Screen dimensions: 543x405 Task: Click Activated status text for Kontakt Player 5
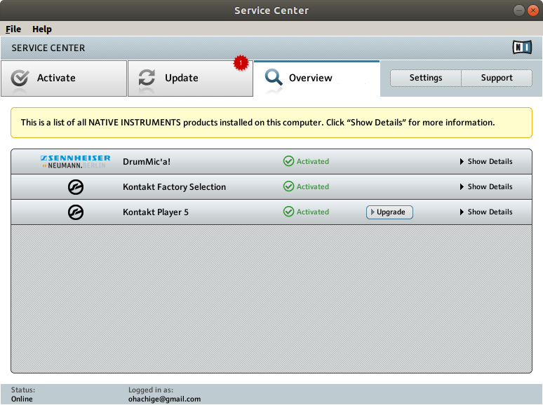click(313, 212)
